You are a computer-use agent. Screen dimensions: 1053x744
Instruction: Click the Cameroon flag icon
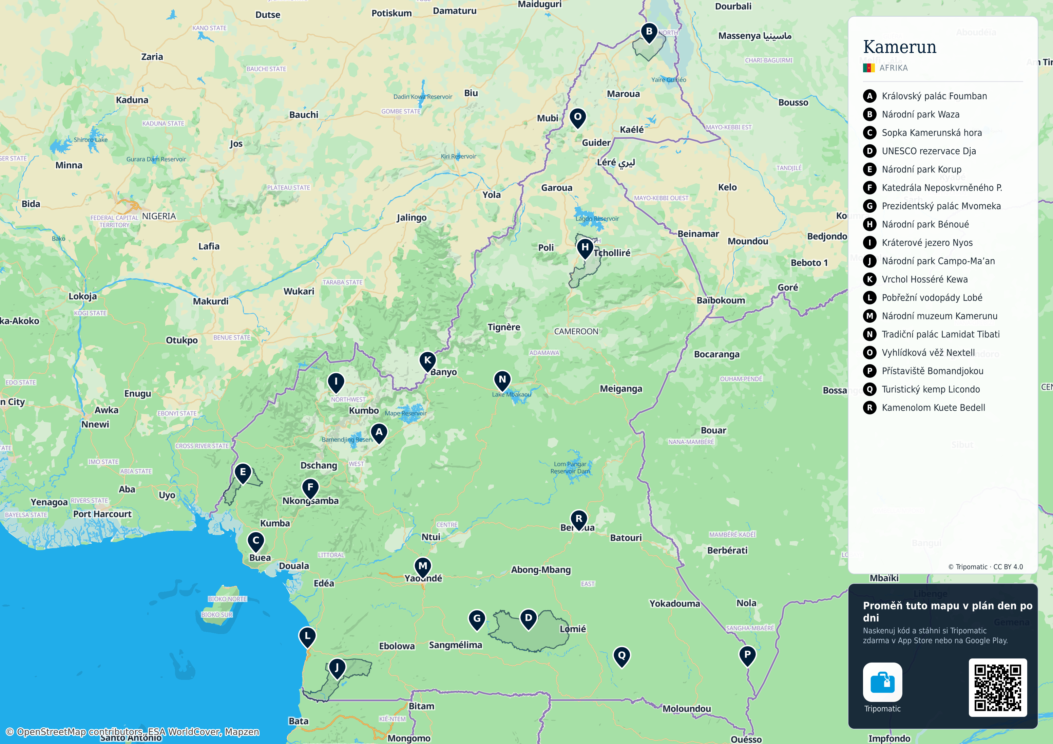pyautogui.click(x=869, y=68)
